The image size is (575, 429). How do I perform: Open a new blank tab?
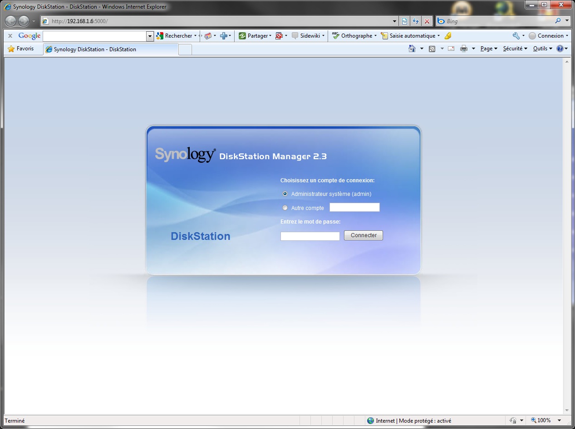185,49
